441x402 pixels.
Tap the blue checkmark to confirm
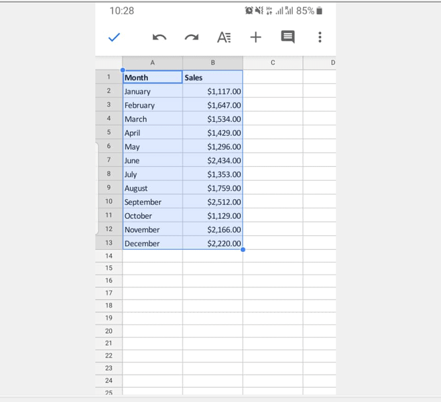[114, 37]
